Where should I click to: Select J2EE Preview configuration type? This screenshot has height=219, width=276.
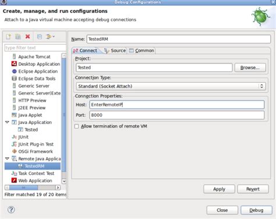click(x=31, y=108)
